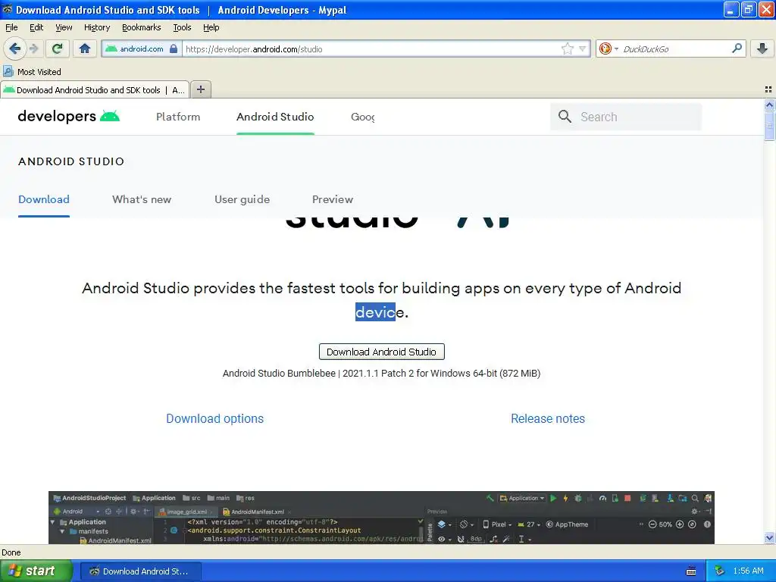
Task: Open the Windows start button
Action: pyautogui.click(x=36, y=571)
